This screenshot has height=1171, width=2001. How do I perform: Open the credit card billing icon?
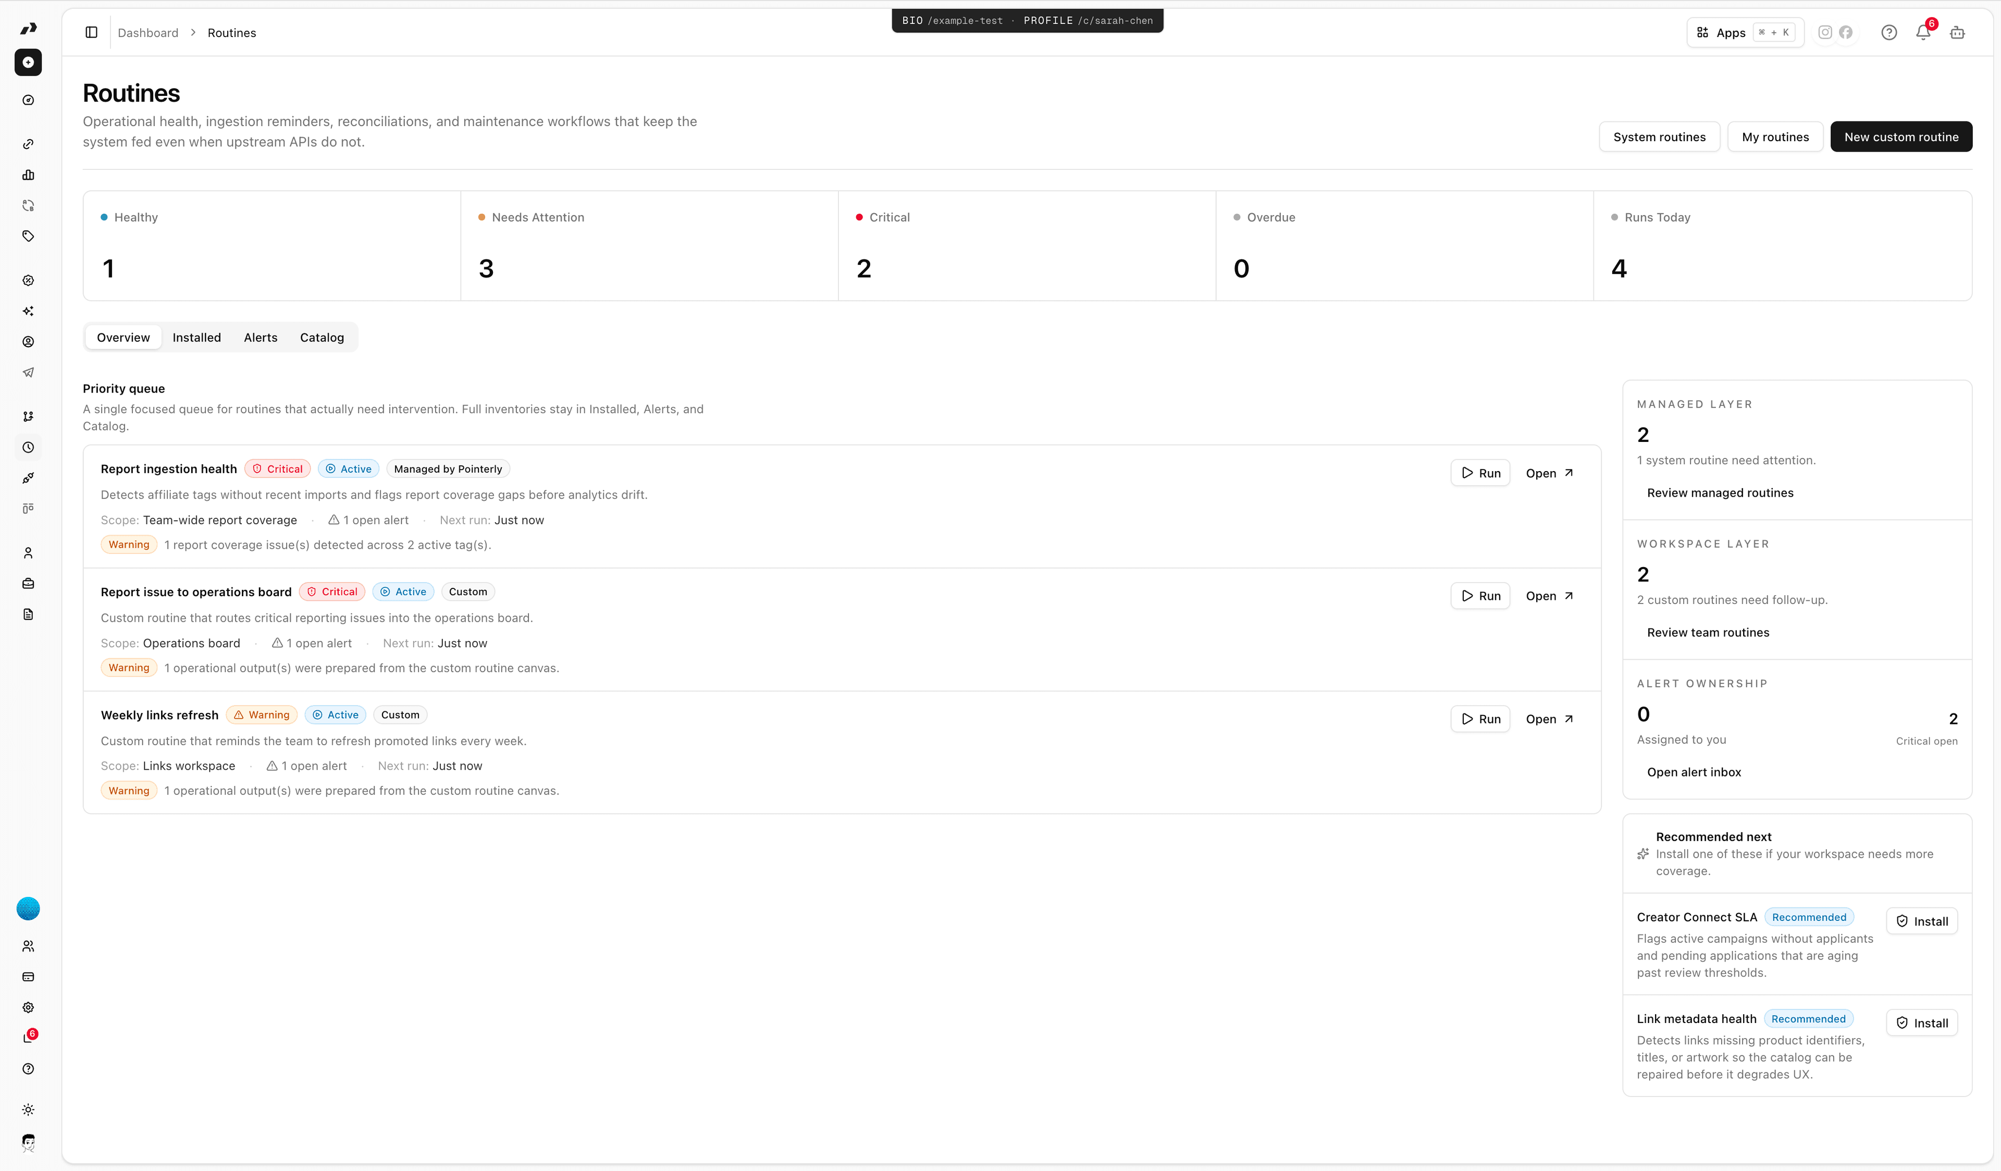point(28,977)
